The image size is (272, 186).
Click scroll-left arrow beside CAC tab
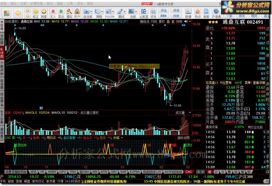(x=198, y=172)
